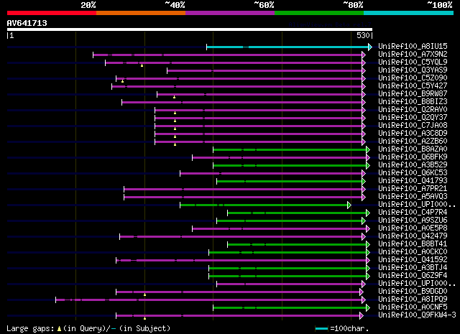Screen dimensions: 460x334
Task: Choose hit UniRef100_Q41793
Action: click(413, 180)
